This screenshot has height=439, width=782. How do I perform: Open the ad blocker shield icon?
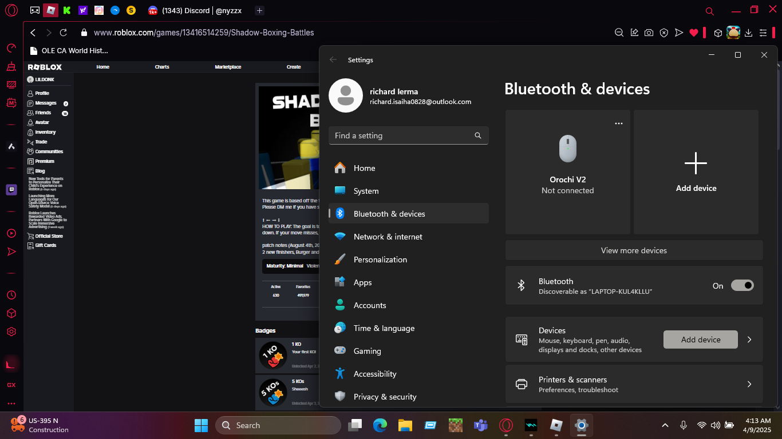point(663,33)
